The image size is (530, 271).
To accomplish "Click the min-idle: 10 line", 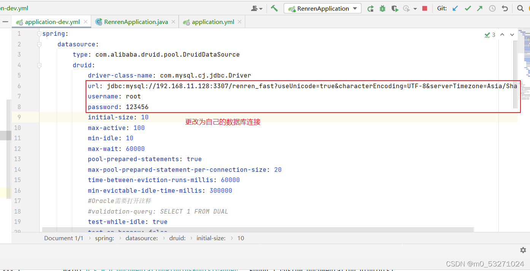I will (110, 138).
